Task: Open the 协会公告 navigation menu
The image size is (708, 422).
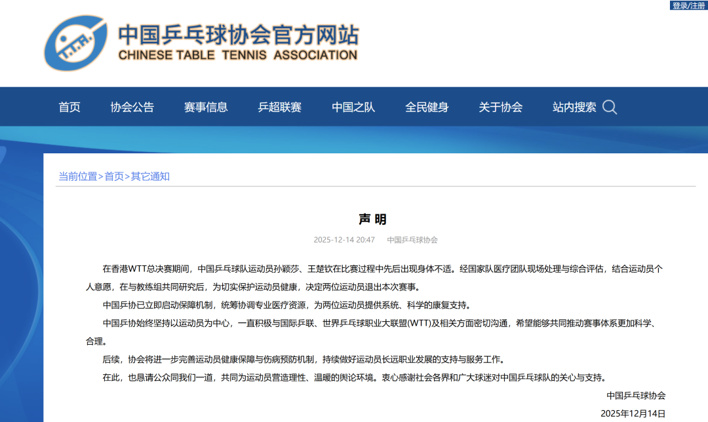Action: point(132,107)
